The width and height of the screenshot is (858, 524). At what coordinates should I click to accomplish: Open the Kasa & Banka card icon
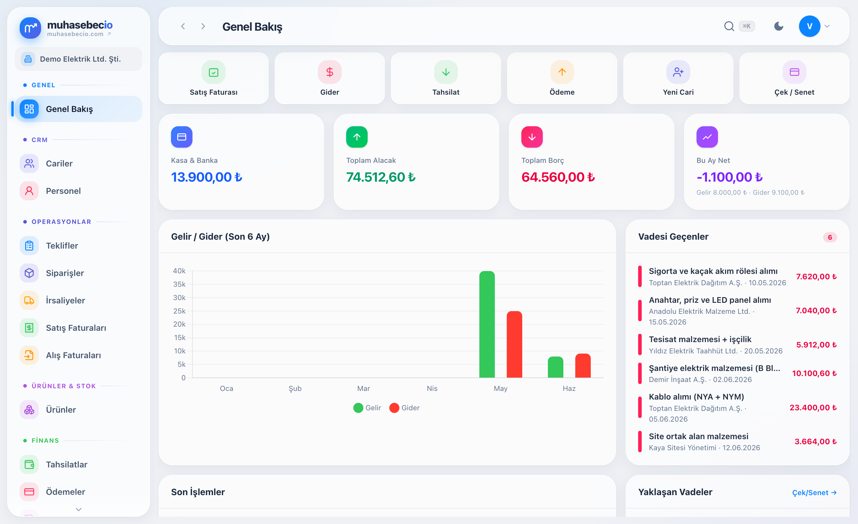click(x=182, y=137)
